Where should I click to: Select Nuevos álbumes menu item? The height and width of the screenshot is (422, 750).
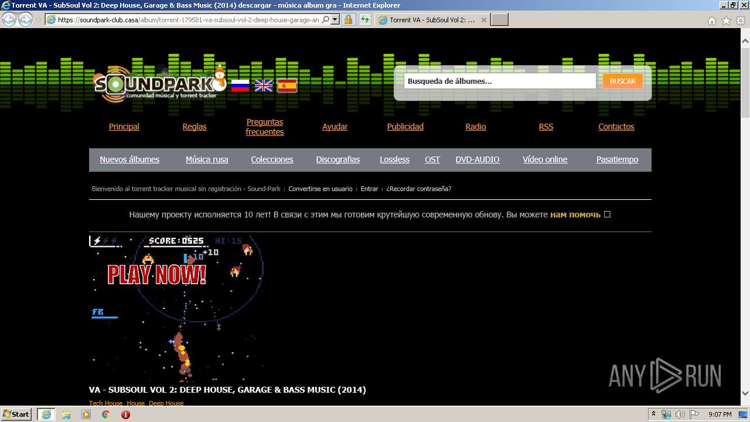pyautogui.click(x=129, y=159)
